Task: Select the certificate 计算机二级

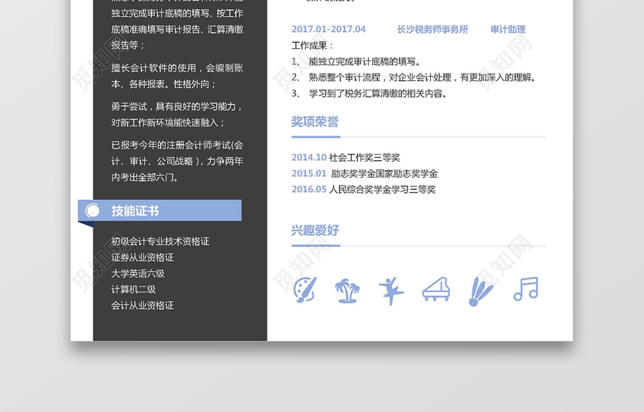Action: pos(133,289)
